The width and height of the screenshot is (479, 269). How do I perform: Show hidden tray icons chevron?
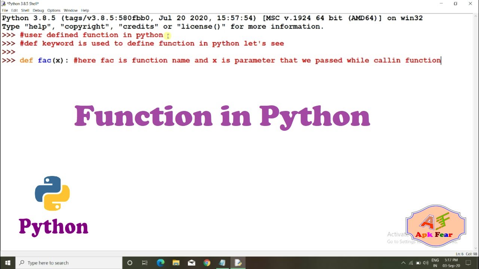pyautogui.click(x=403, y=263)
